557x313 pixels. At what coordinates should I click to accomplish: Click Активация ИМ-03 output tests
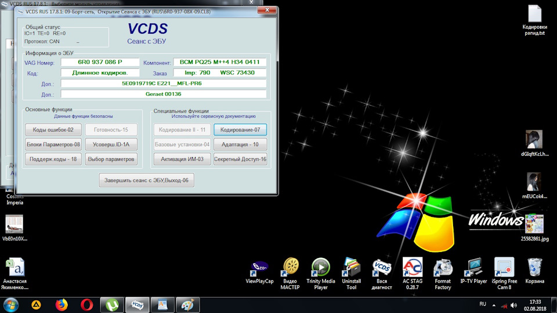(x=182, y=159)
